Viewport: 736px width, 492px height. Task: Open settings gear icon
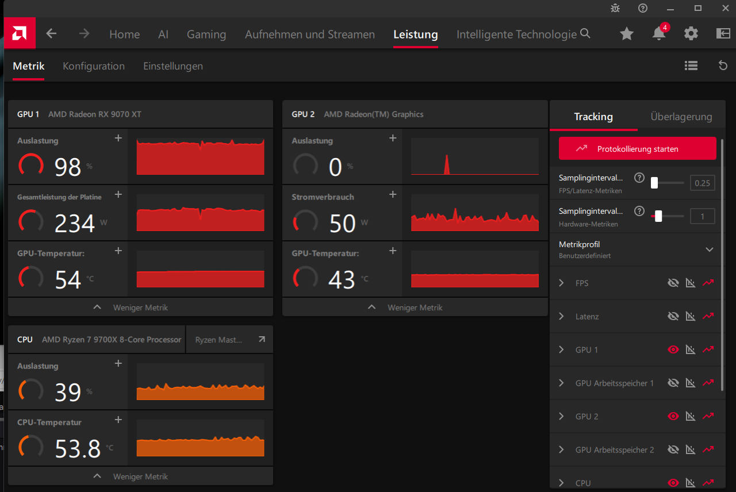pyautogui.click(x=691, y=34)
